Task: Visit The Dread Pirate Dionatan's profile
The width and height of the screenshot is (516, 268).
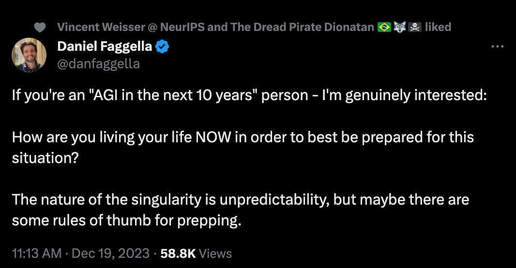Action: [301, 27]
